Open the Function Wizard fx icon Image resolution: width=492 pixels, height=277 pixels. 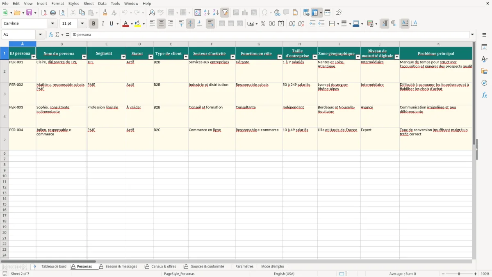pos(51,34)
